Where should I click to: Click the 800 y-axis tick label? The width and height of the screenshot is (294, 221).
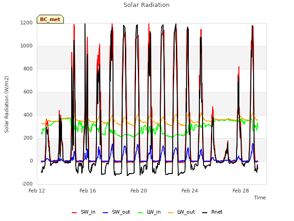coord(28,69)
